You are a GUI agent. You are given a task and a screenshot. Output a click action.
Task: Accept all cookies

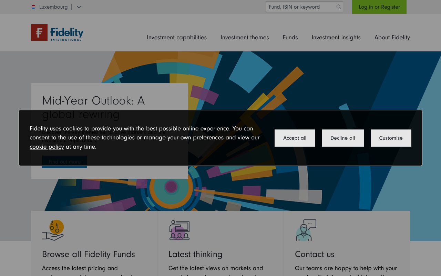295,138
